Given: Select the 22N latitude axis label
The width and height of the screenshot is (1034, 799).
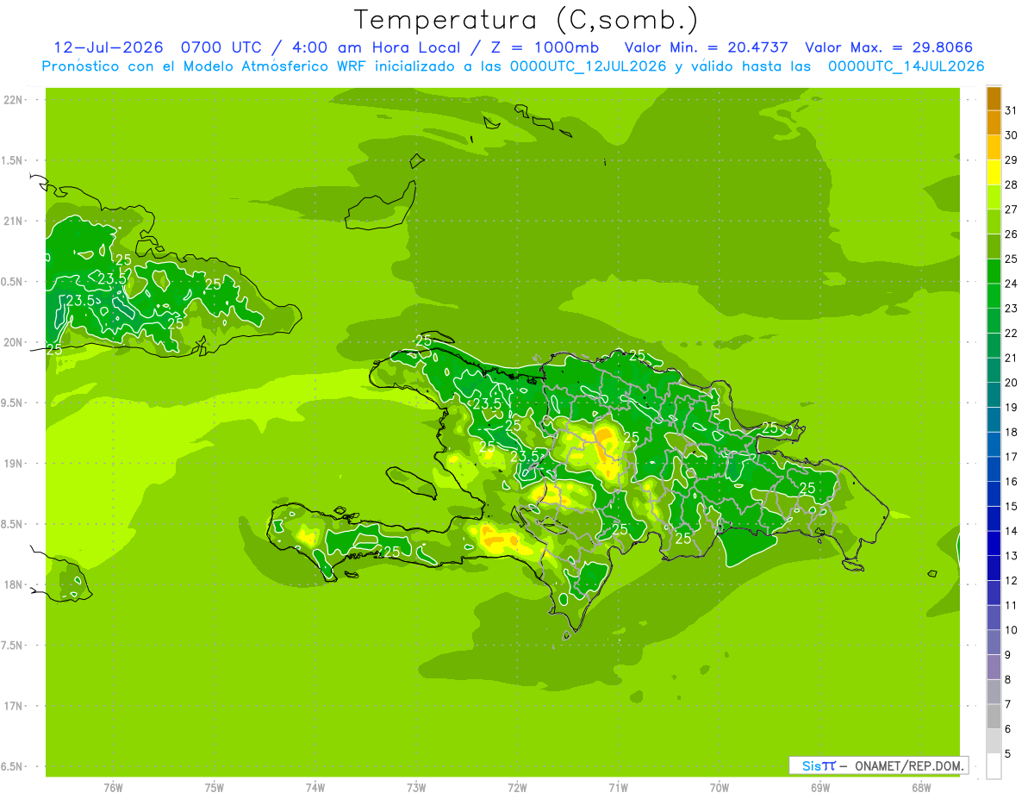Looking at the screenshot, I should coord(14,100).
